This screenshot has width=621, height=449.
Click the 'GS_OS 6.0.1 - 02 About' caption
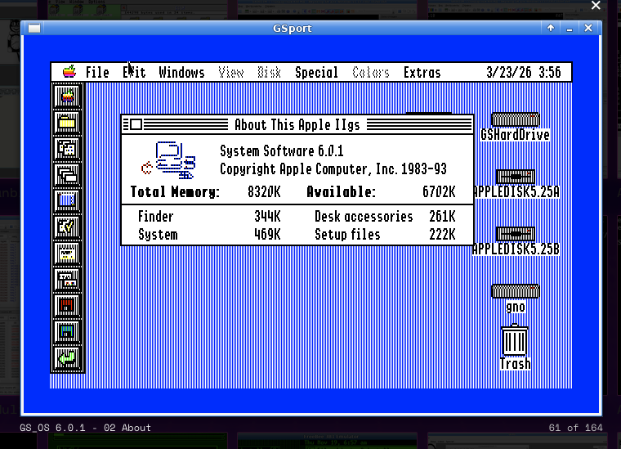(85, 428)
